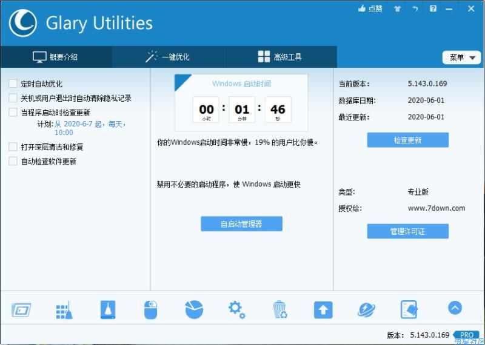Open the help question mark icon
485x345 pixels.
pyautogui.click(x=433, y=8)
